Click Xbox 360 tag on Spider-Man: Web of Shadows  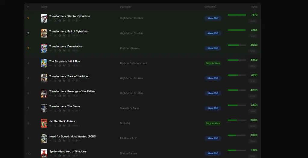click(x=213, y=153)
